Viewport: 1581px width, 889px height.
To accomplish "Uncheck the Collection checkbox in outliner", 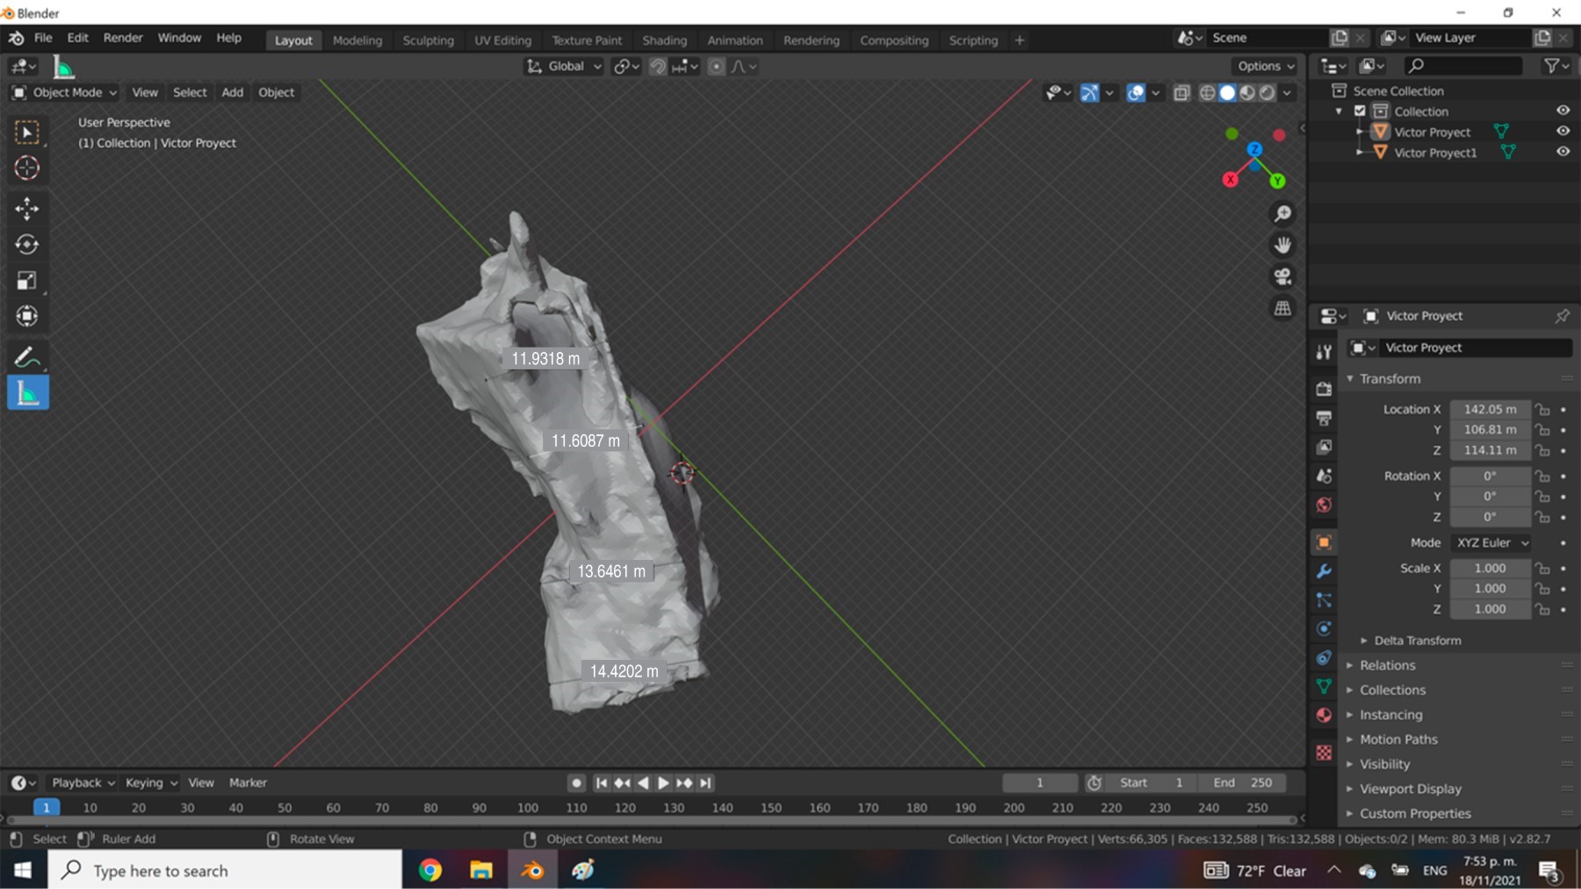I will 1360,111.
